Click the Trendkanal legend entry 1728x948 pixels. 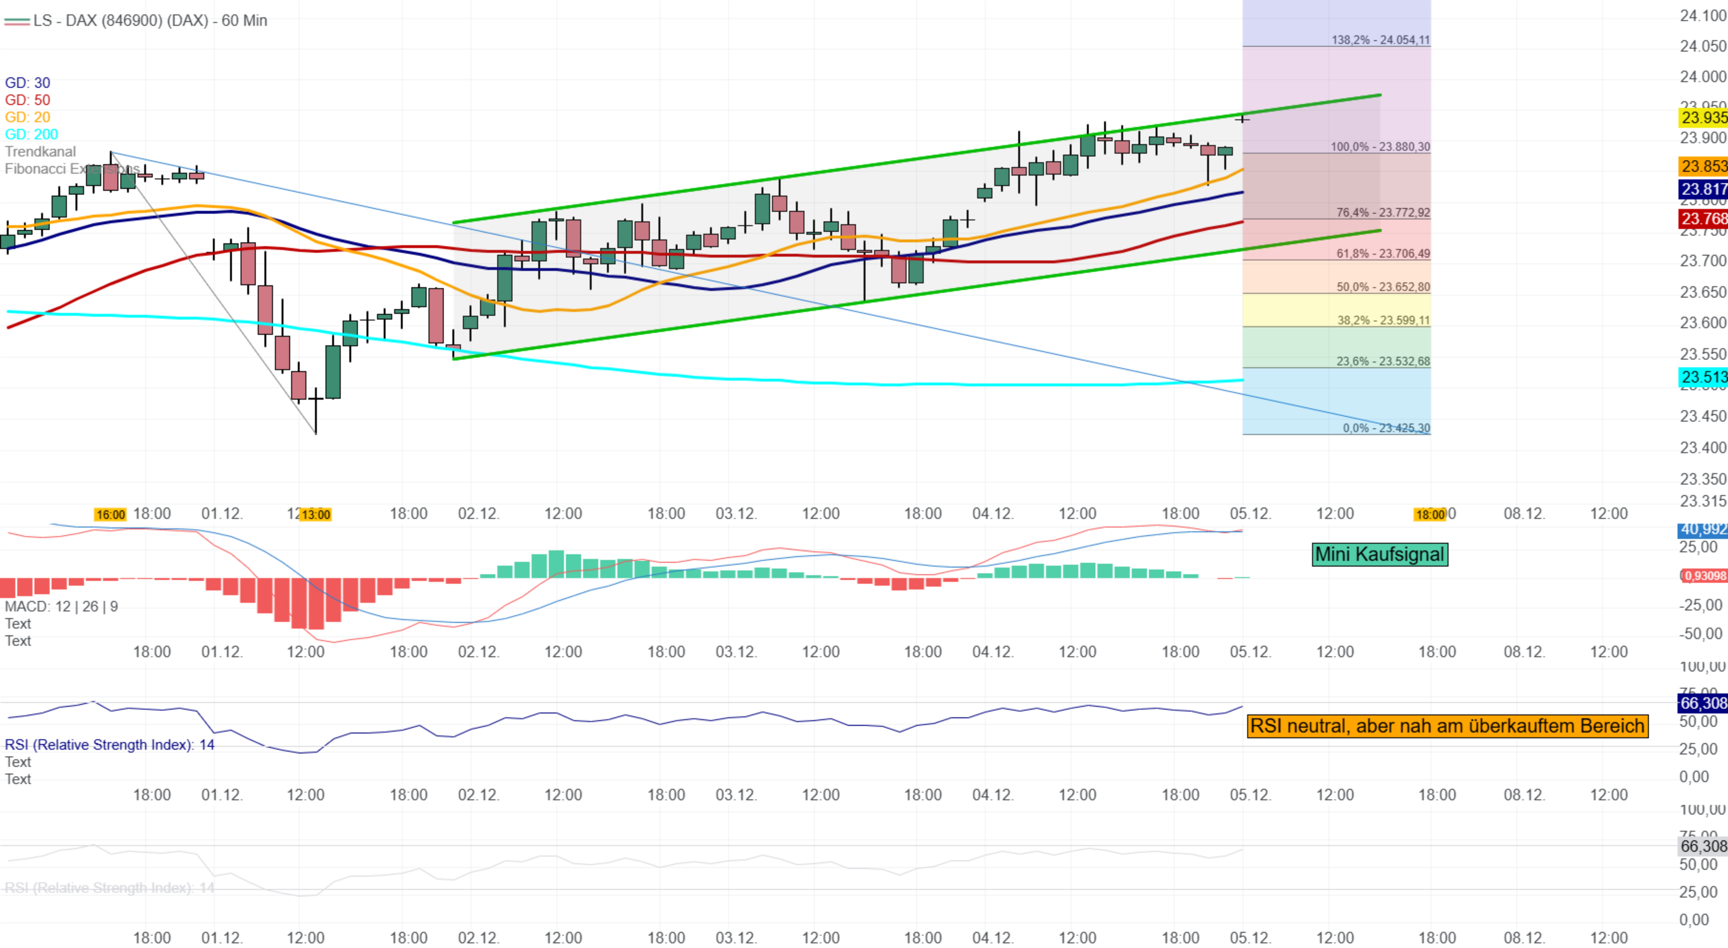(x=40, y=152)
